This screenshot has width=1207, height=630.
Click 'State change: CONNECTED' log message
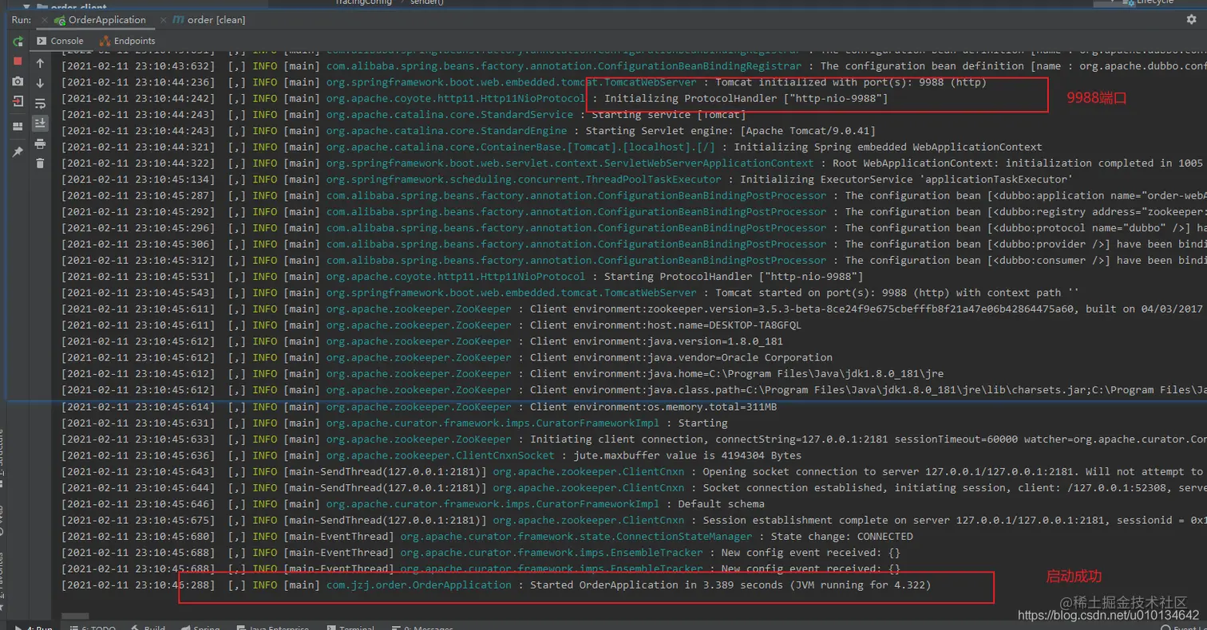(841, 537)
